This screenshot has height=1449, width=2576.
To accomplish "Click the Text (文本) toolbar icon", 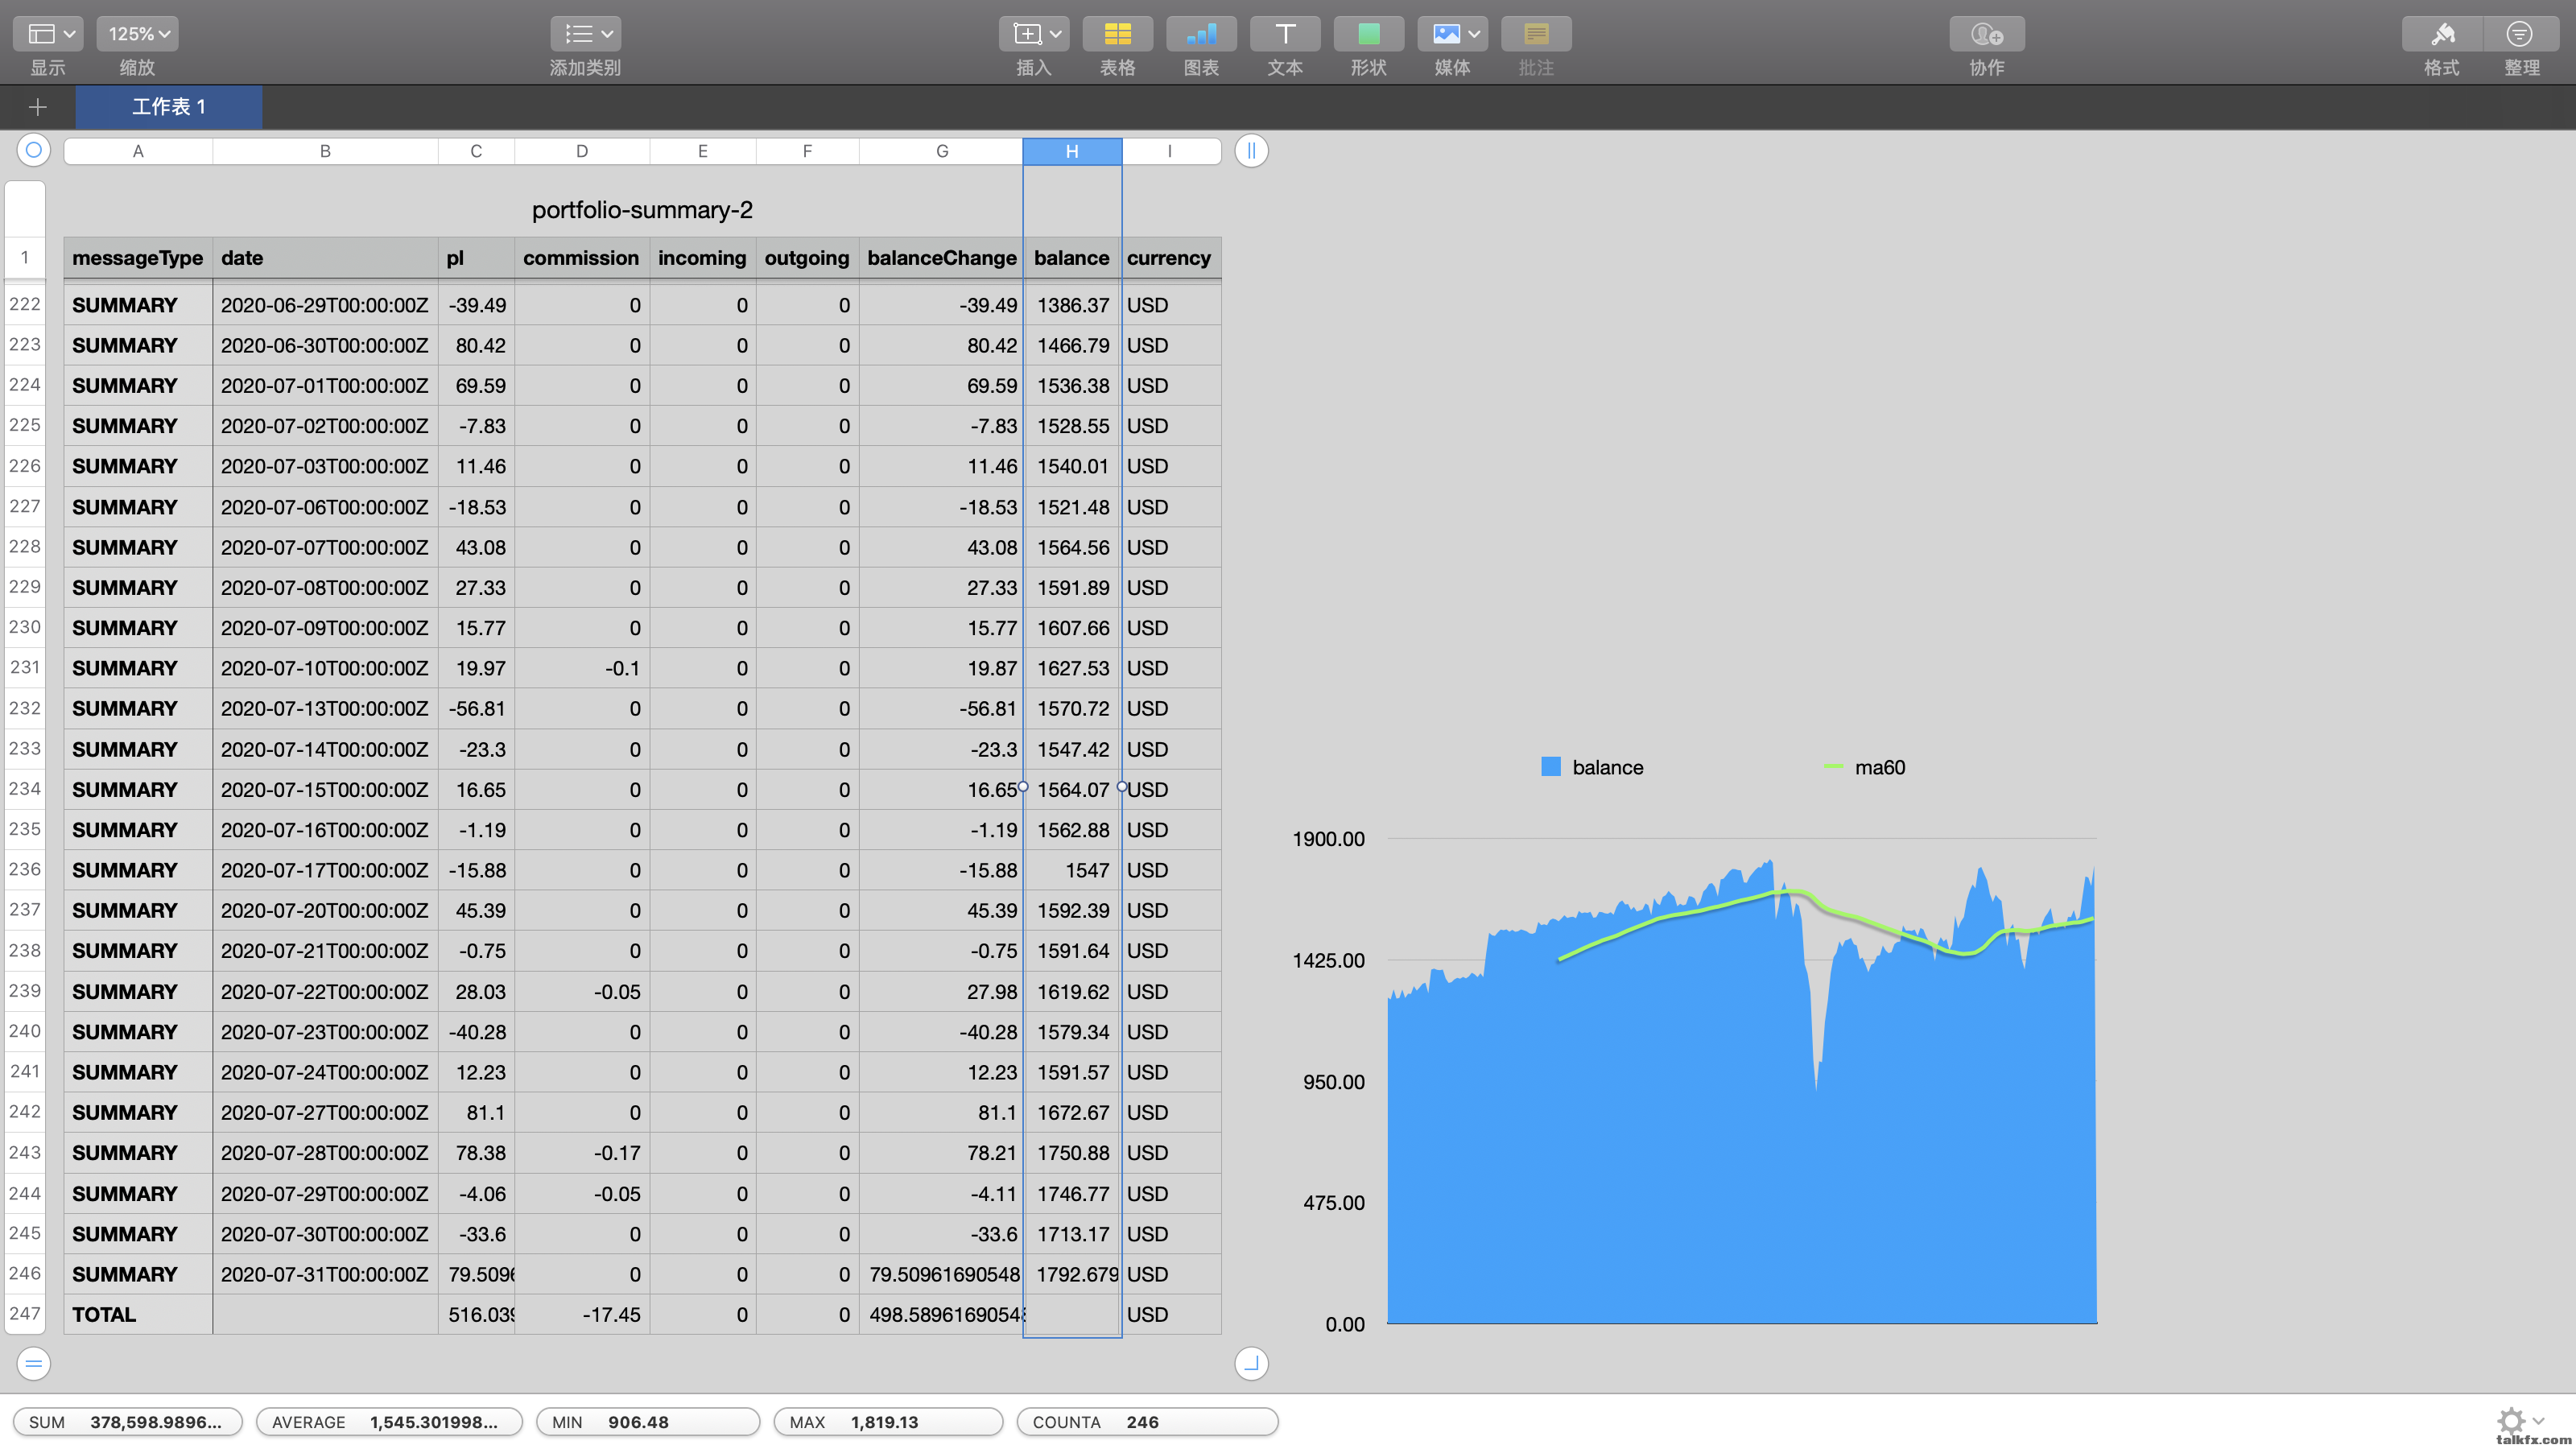I will click(x=1285, y=34).
